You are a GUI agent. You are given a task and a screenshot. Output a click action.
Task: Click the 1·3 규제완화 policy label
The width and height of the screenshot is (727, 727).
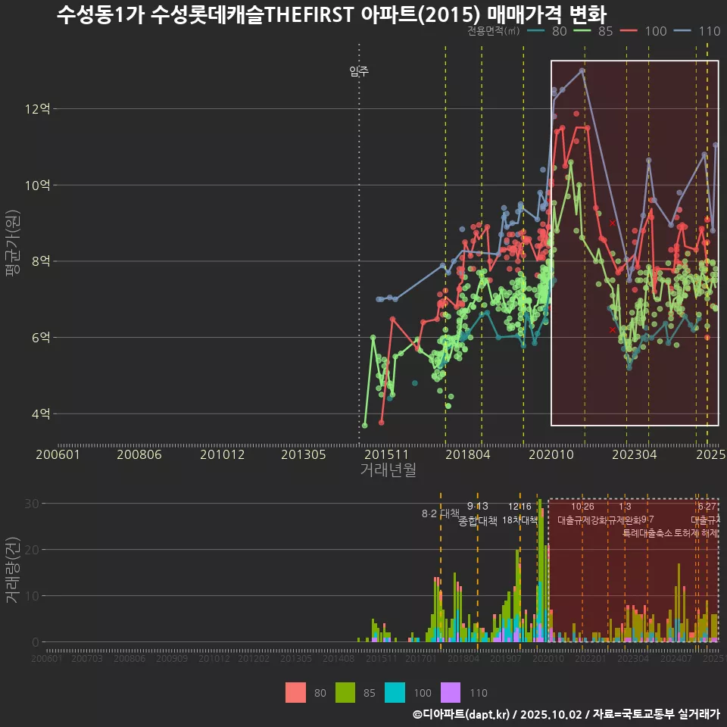tap(626, 513)
